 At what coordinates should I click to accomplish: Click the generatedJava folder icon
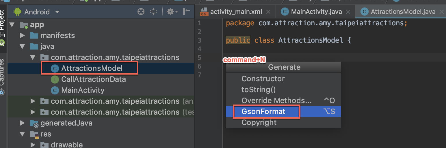[34, 123]
